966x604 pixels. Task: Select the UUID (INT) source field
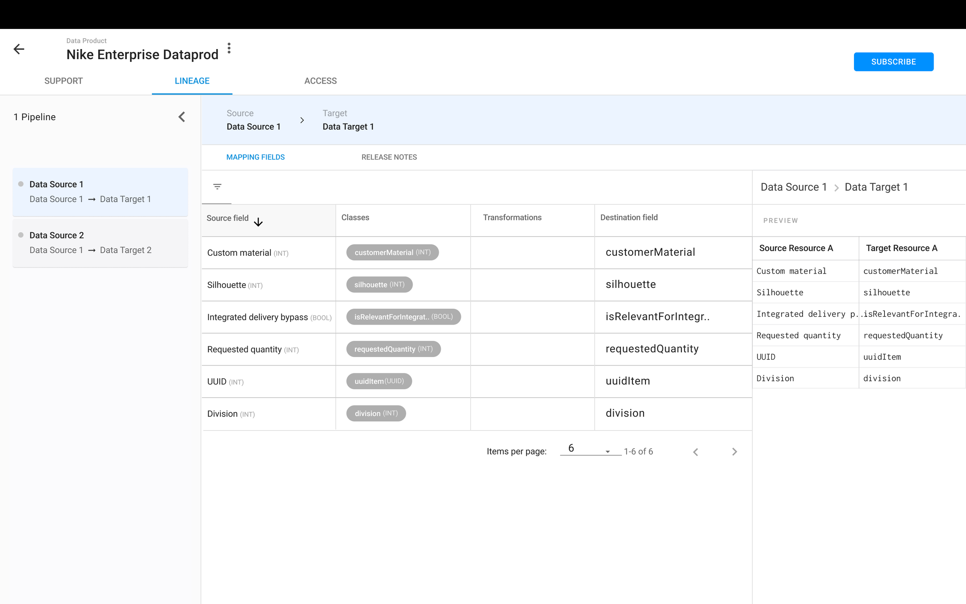click(x=225, y=381)
